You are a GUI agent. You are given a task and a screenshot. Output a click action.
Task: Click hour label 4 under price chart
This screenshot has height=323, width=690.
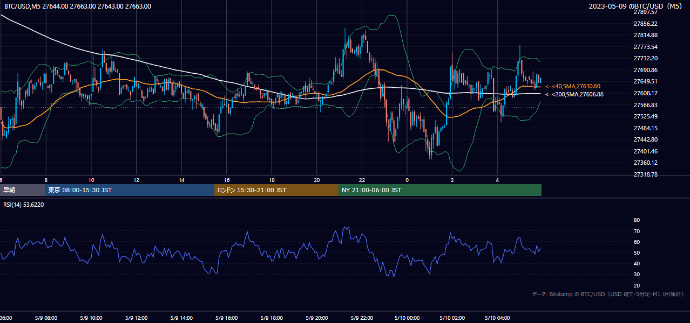497,180
